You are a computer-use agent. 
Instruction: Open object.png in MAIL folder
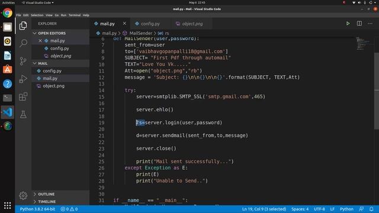click(60, 86)
